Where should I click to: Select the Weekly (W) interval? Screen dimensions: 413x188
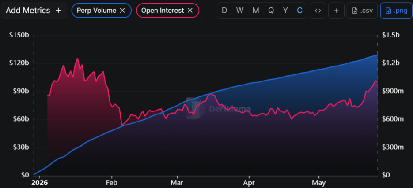(x=240, y=11)
